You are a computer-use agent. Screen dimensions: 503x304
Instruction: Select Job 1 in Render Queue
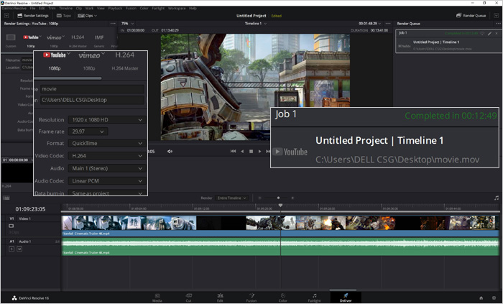448,41
